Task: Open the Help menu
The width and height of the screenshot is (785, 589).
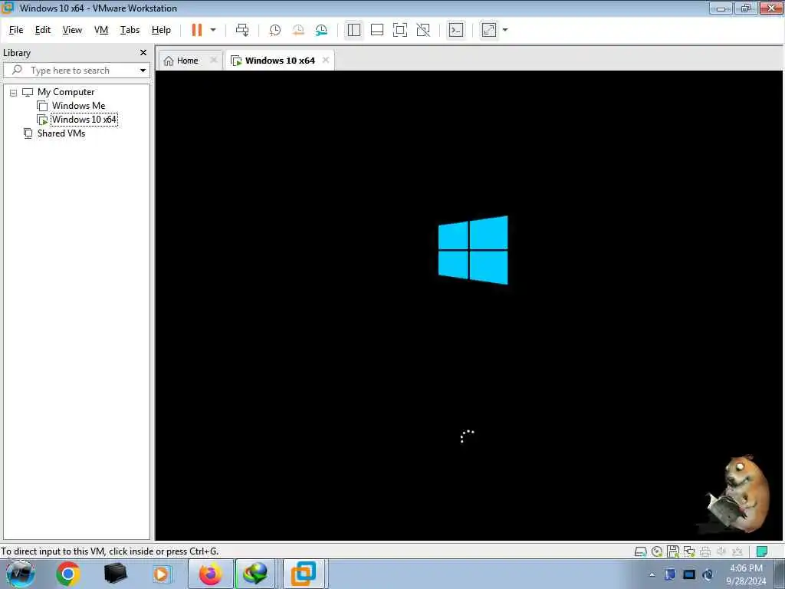Action: click(x=161, y=30)
